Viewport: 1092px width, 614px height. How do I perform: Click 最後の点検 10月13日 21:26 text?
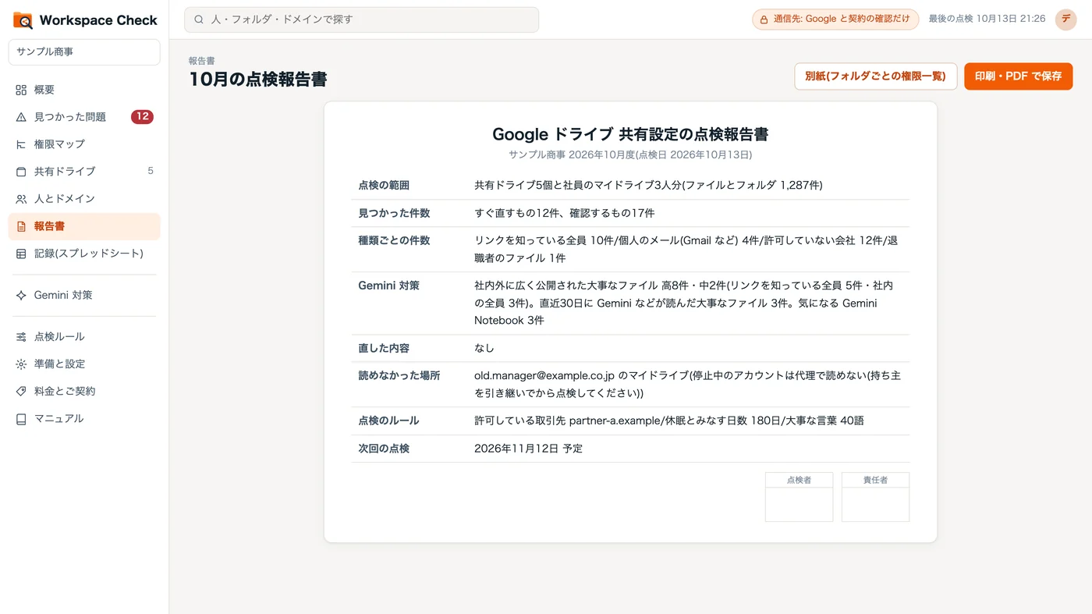click(987, 19)
